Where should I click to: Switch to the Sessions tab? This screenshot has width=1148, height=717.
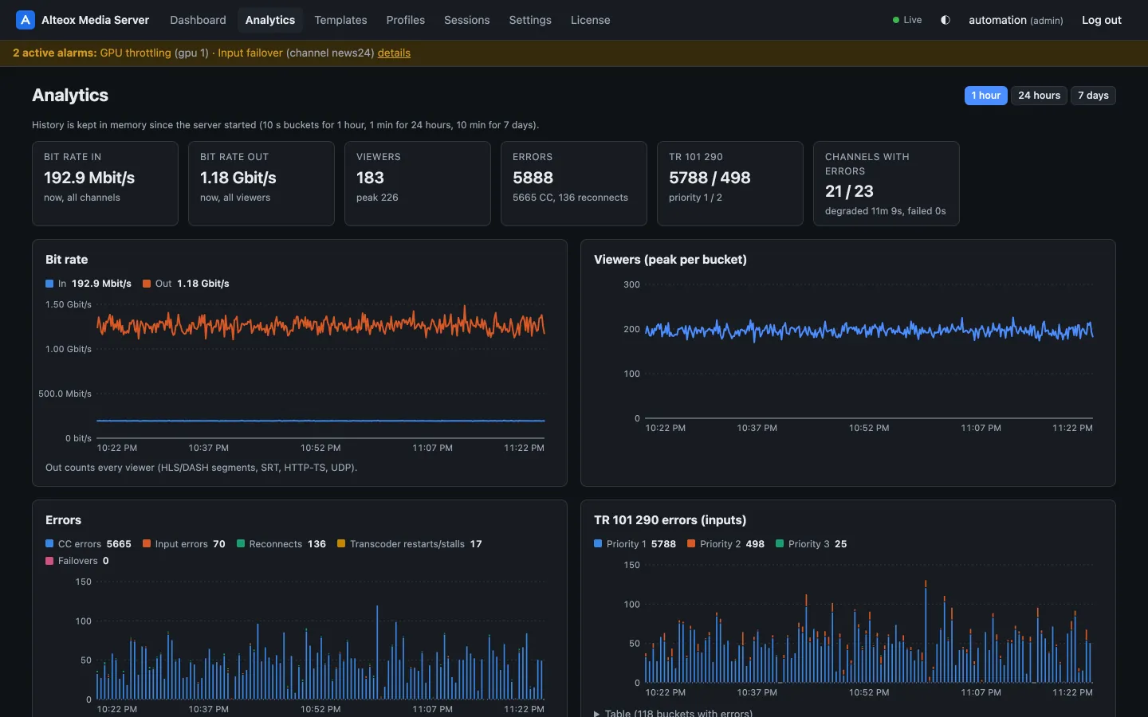(x=467, y=20)
